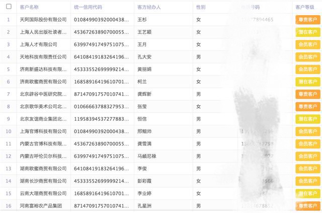Click 尊贵客户 badge in 张莹's row
This screenshot has width=322, height=213.
click(x=307, y=107)
